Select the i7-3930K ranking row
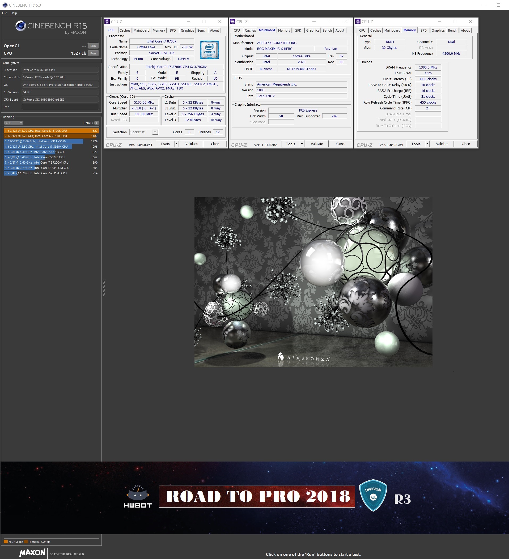The height and width of the screenshot is (559, 509). [51, 147]
